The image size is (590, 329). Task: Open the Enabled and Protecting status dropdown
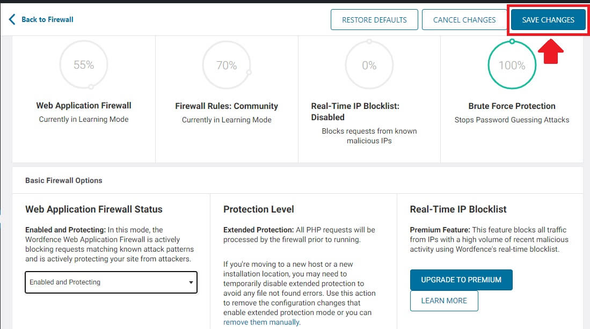pos(111,282)
